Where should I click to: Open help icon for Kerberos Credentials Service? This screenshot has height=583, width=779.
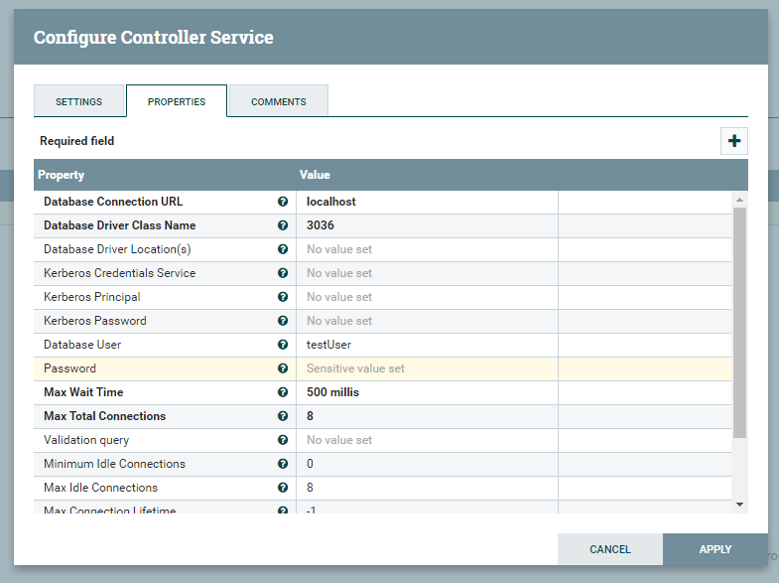click(x=283, y=273)
